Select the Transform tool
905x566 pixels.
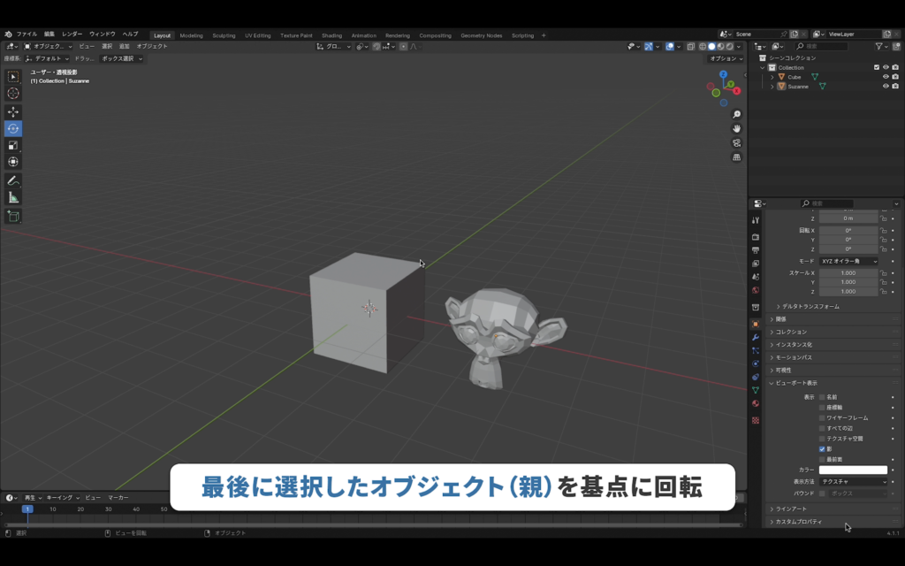pos(13,163)
